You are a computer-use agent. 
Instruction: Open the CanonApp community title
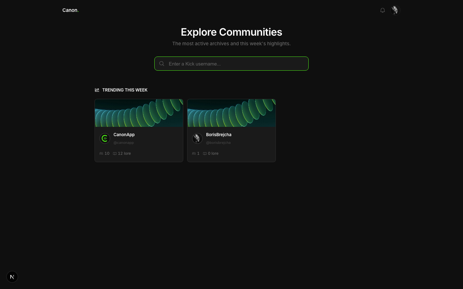point(124,135)
